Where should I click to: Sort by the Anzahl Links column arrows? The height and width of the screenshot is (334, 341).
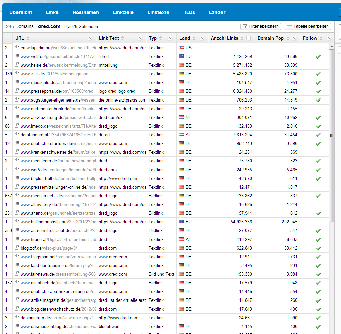(x=242, y=38)
